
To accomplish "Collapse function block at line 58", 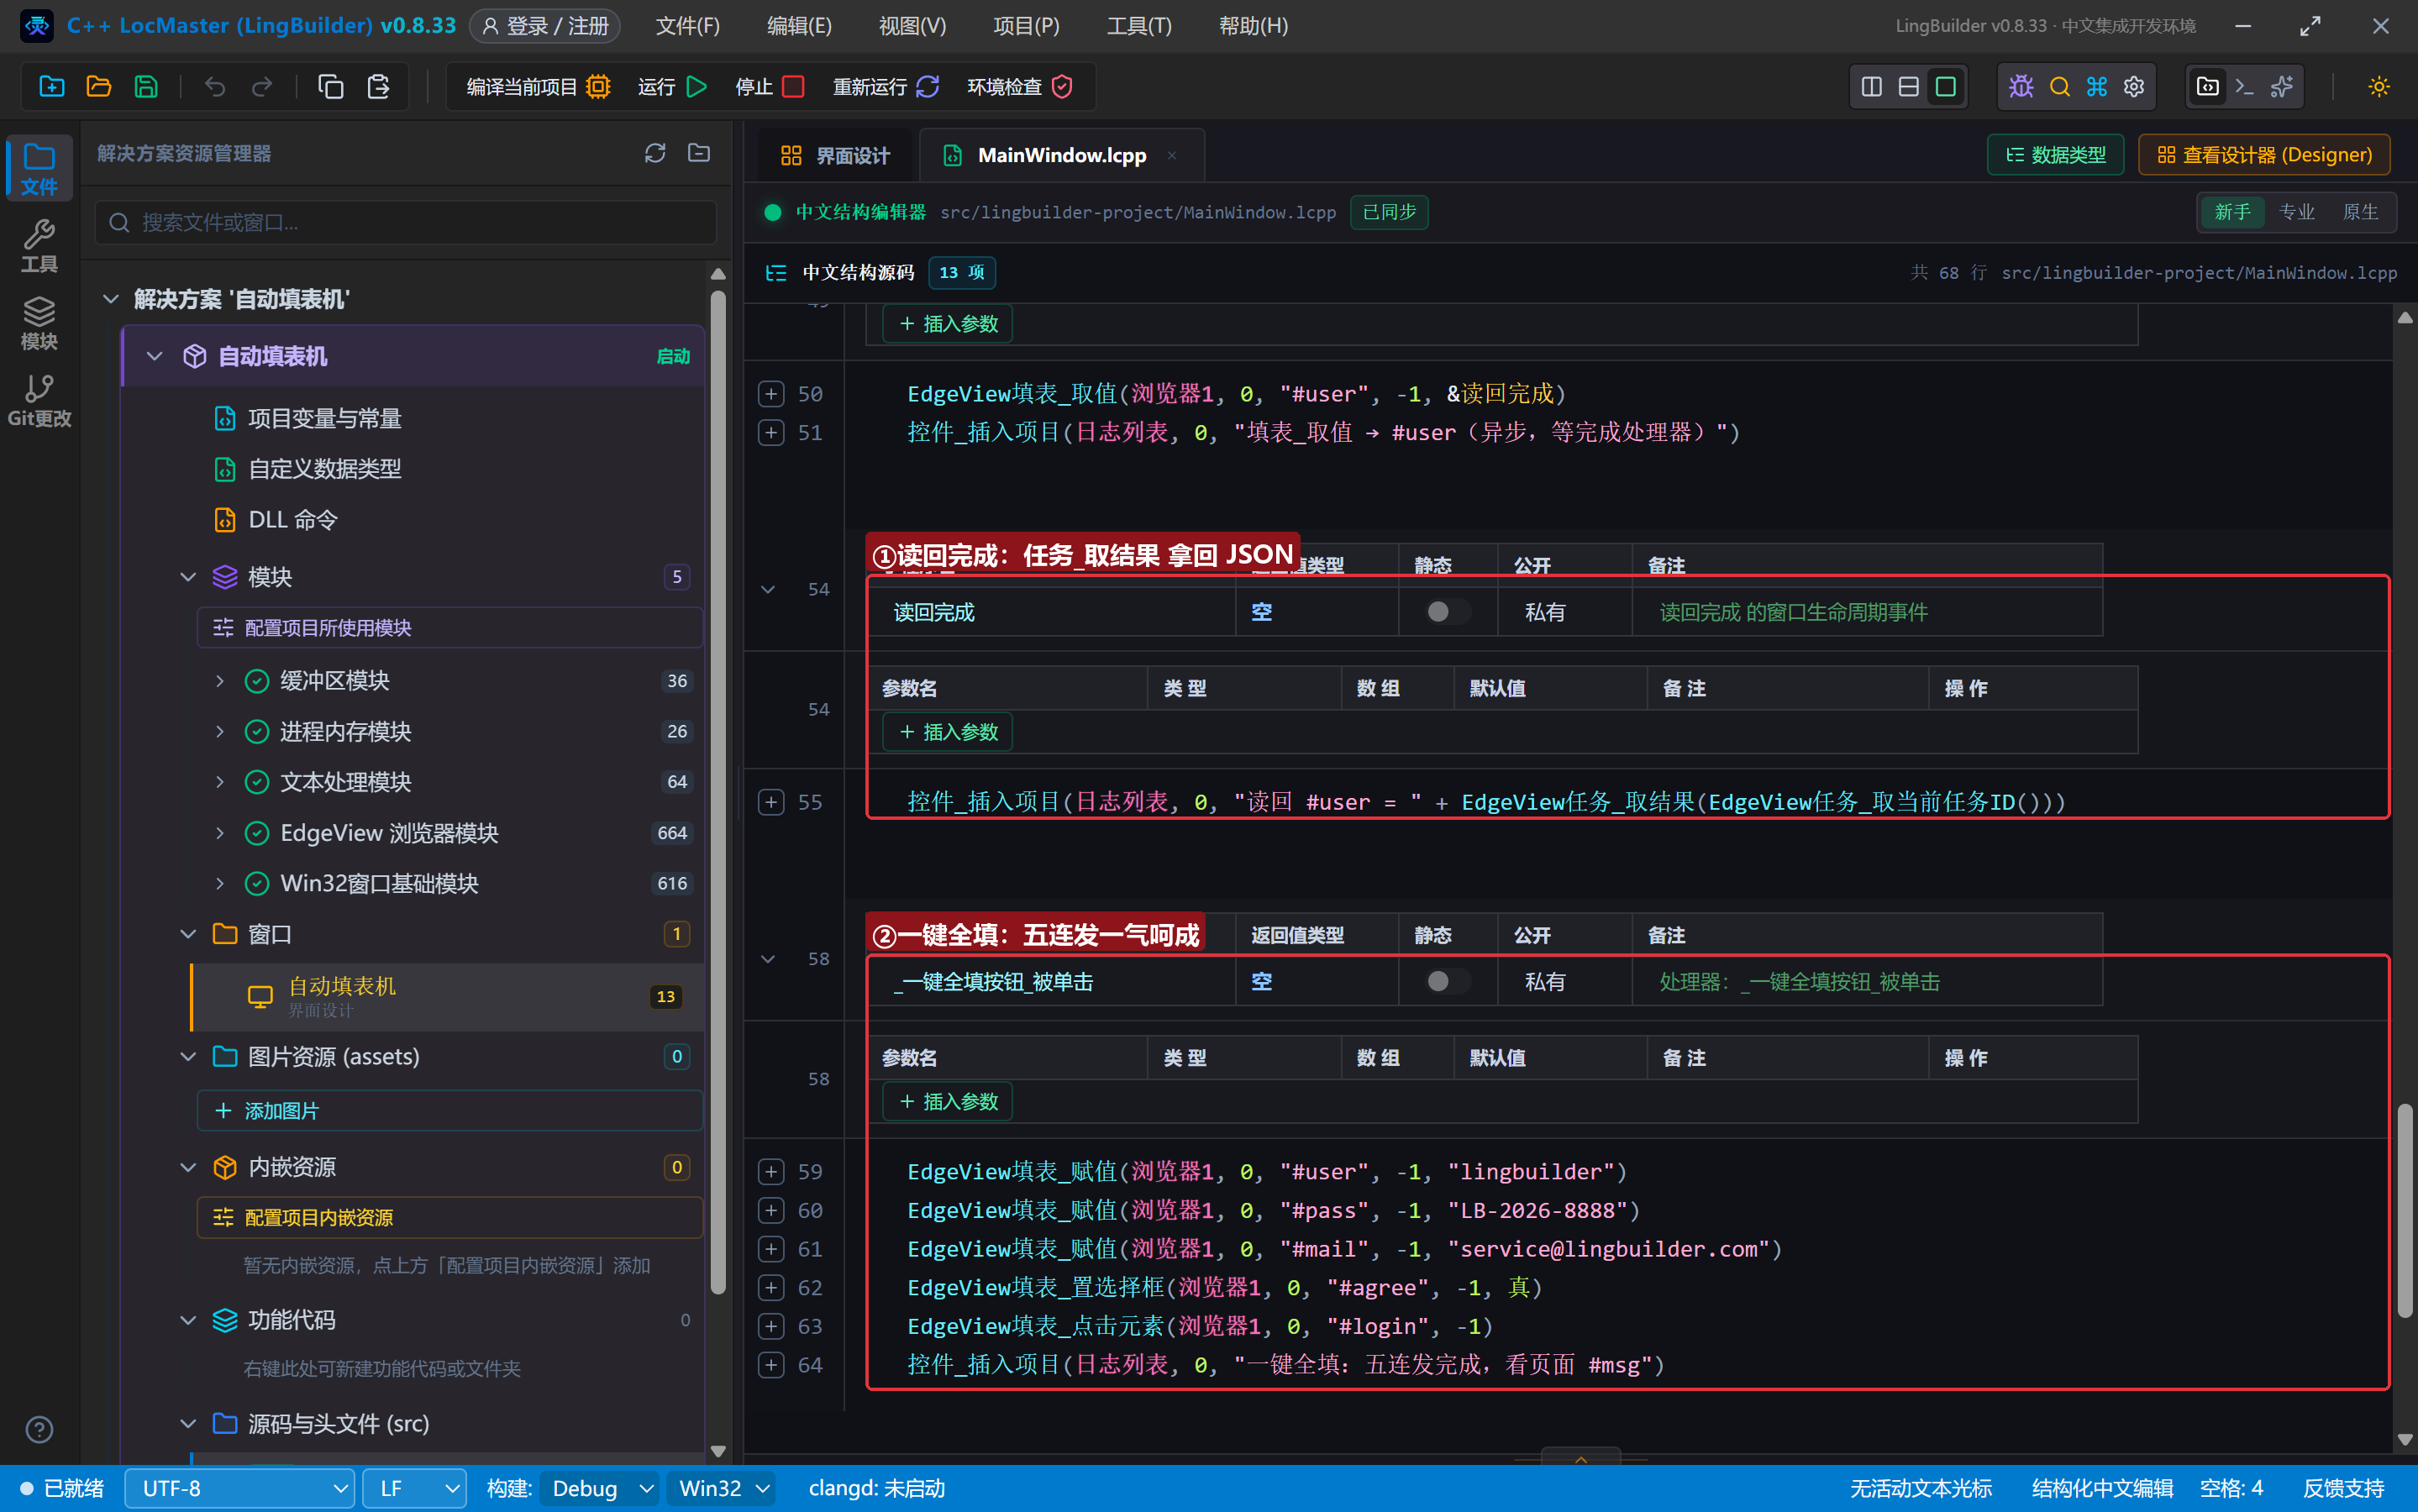I will 768,959.
